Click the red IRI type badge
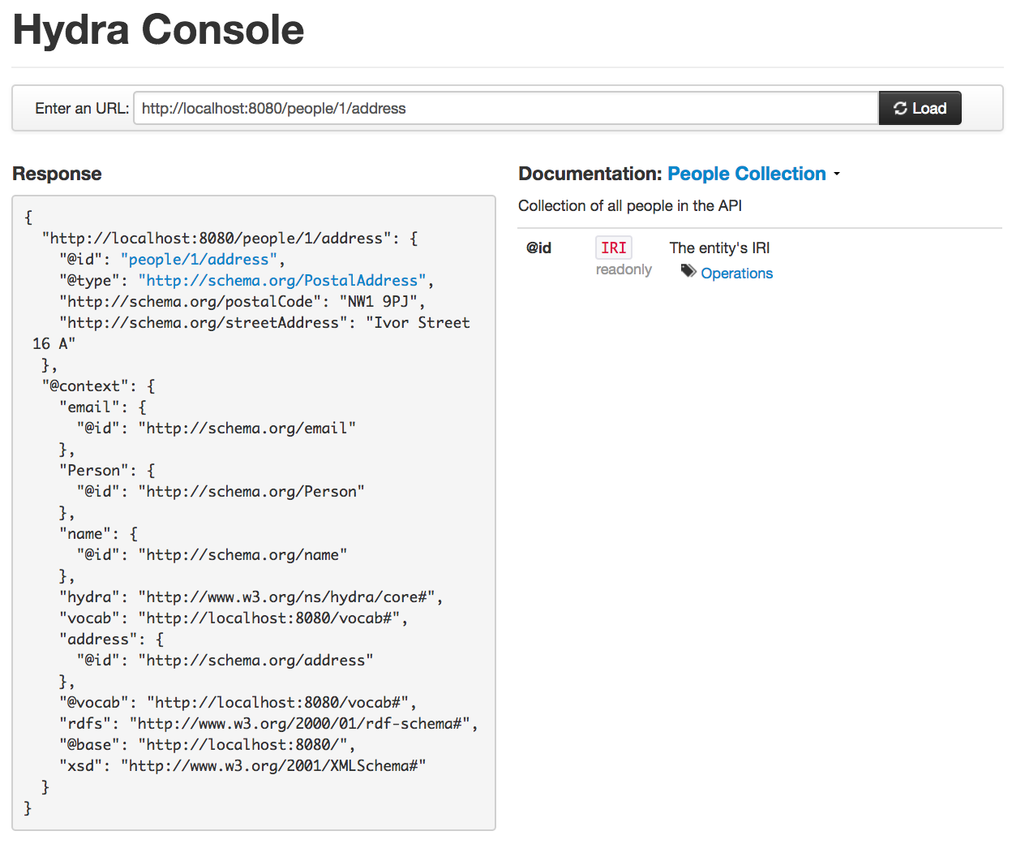Image resolution: width=1012 pixels, height=857 pixels. point(613,248)
